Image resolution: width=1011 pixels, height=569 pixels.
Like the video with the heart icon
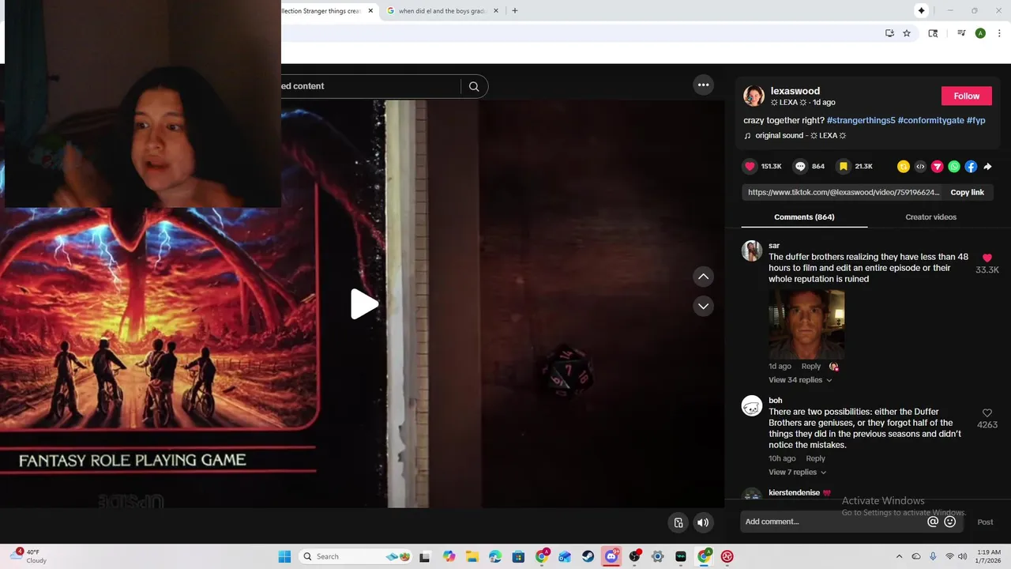pyautogui.click(x=750, y=166)
